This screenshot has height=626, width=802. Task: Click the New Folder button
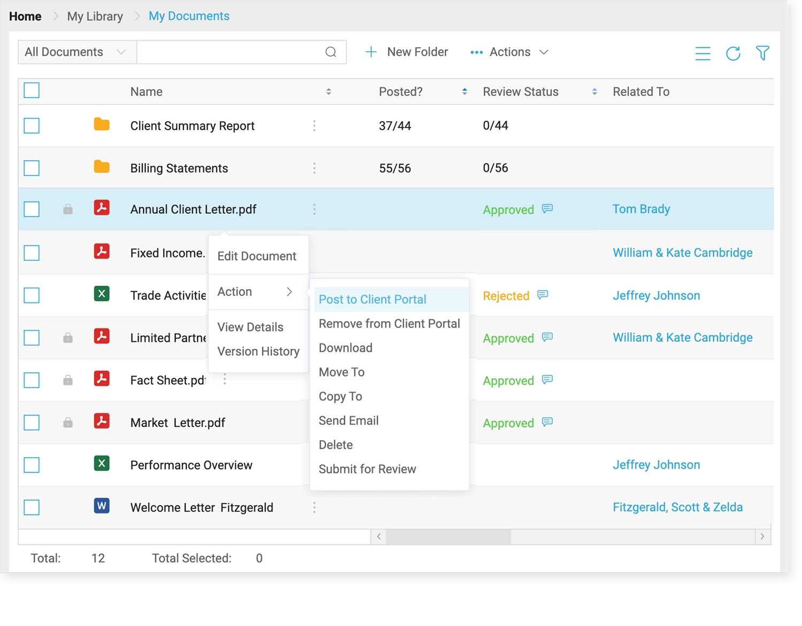(407, 52)
